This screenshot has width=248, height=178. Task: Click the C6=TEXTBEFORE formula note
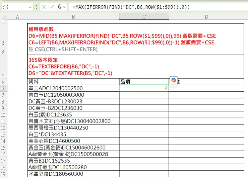click(64, 67)
